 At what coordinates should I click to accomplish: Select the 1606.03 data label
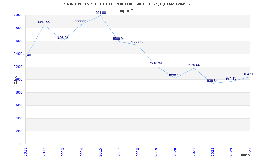(x=62, y=38)
